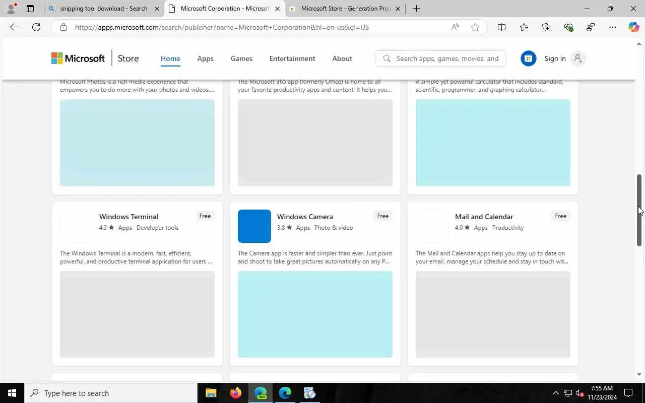Image resolution: width=645 pixels, height=403 pixels.
Task: Click Mail and Calendar screenshot placeholder
Action: [493, 314]
